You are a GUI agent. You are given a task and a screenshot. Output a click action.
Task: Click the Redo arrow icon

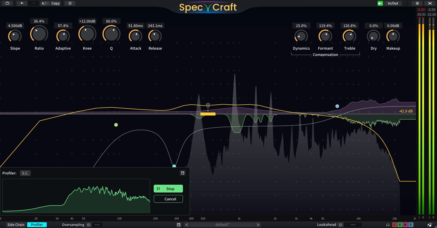point(33,3)
